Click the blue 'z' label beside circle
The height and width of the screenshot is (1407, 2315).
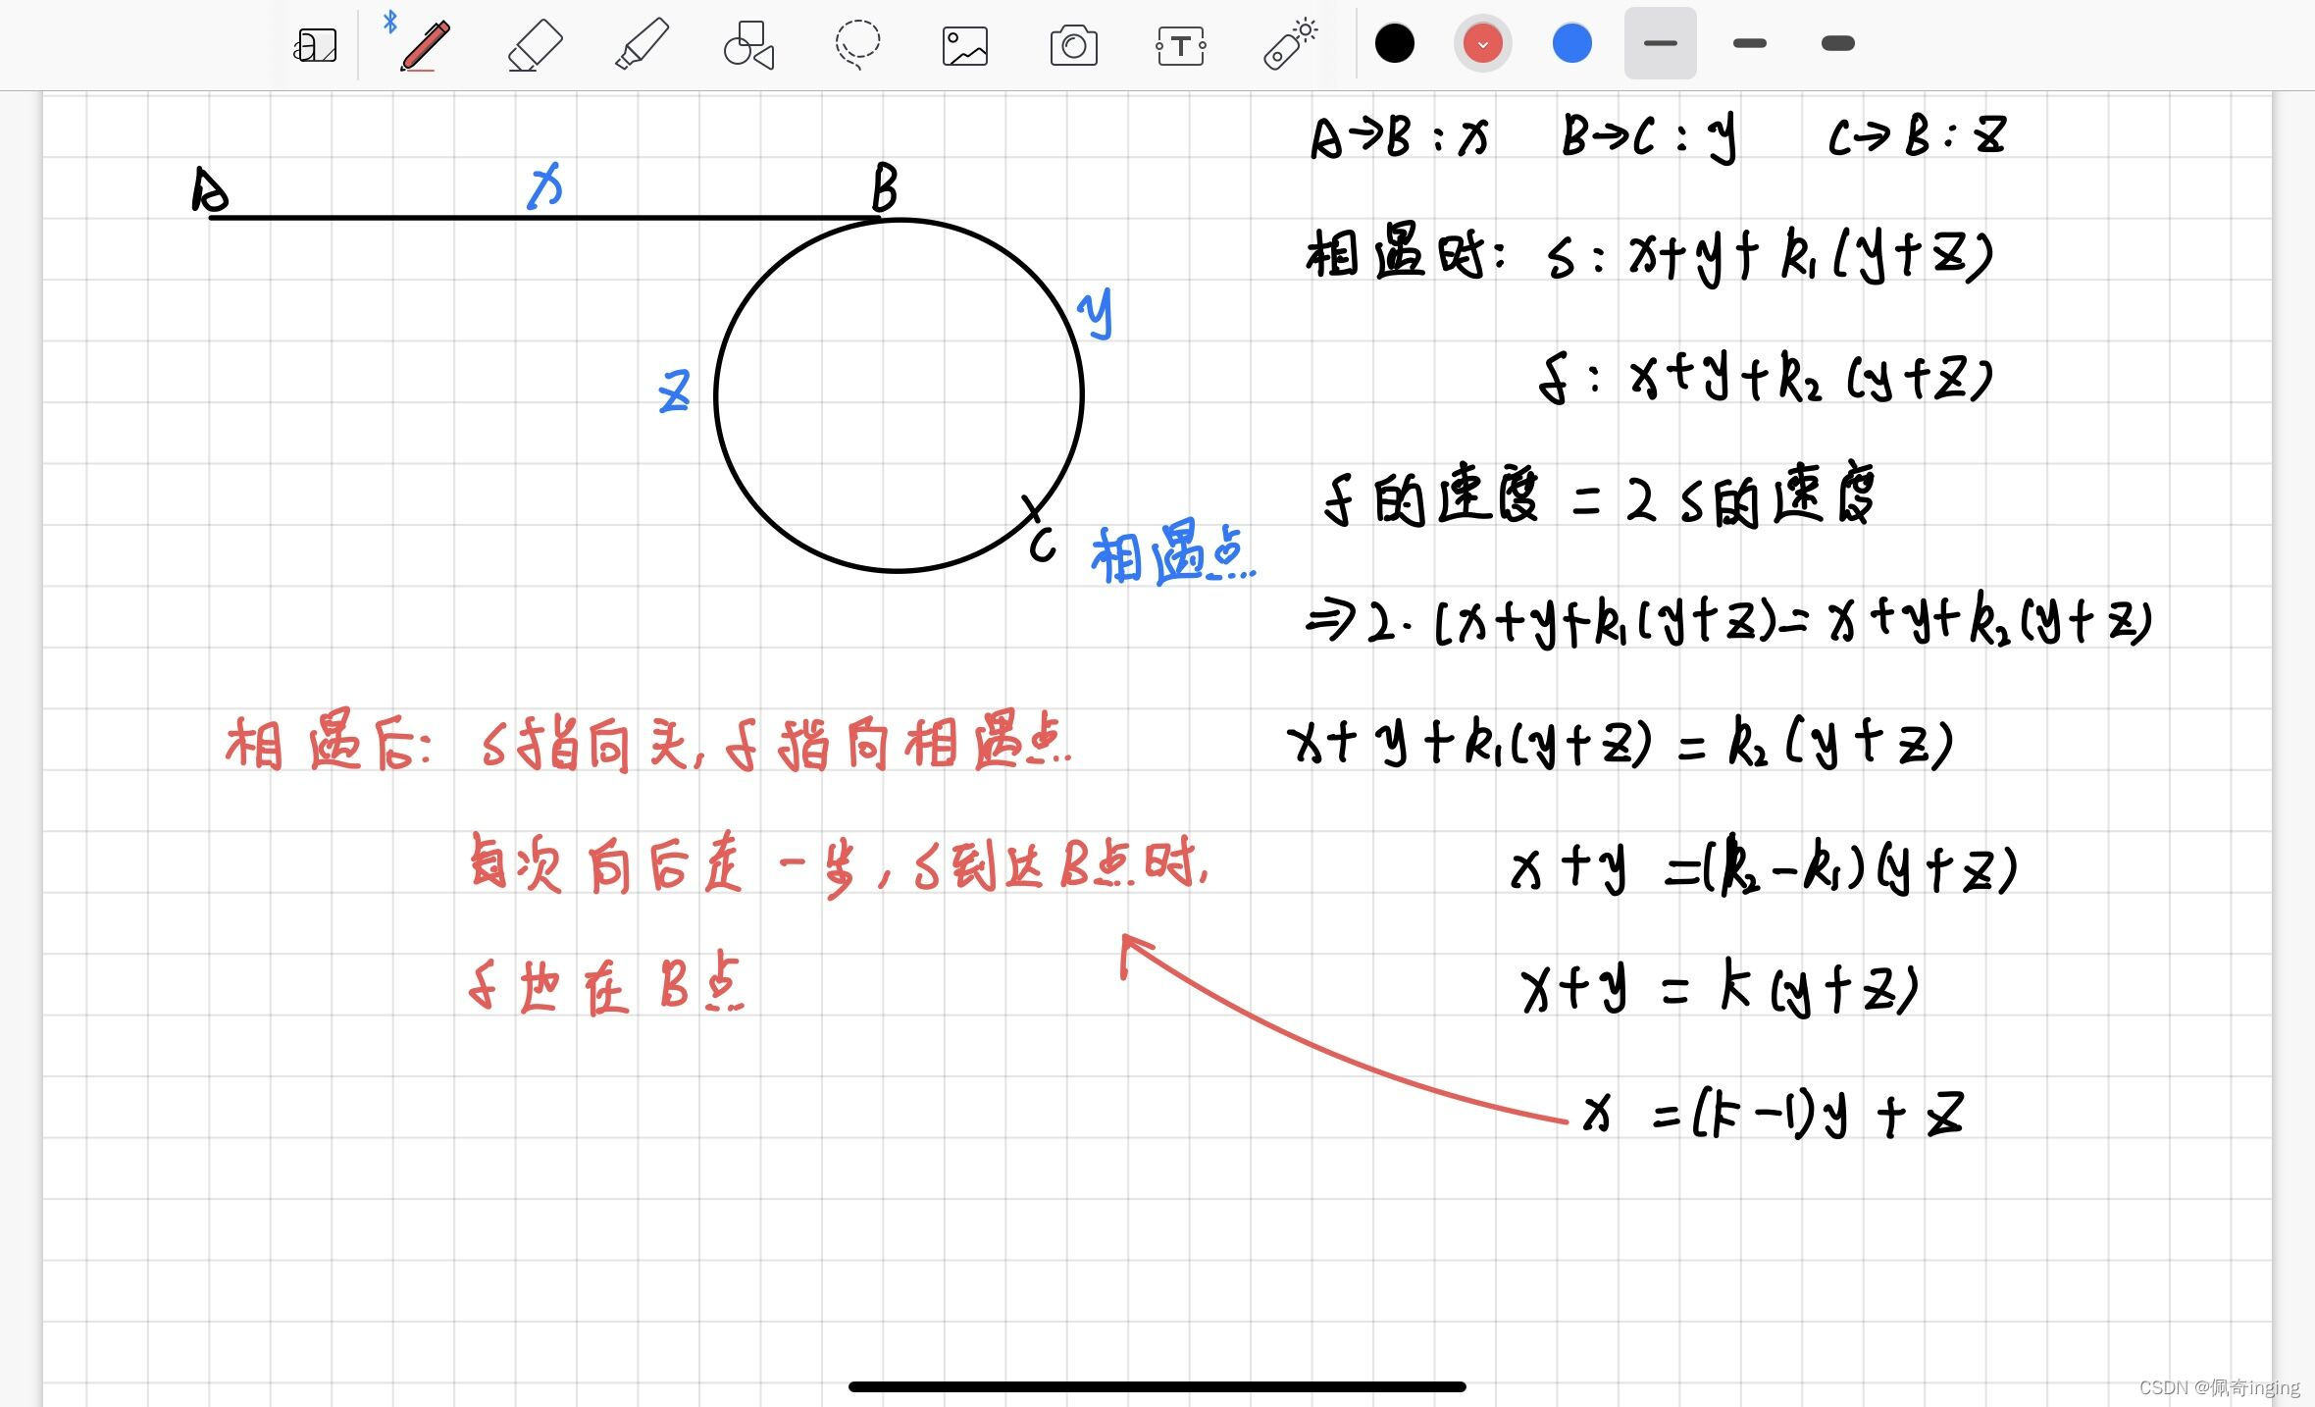pyautogui.click(x=674, y=391)
